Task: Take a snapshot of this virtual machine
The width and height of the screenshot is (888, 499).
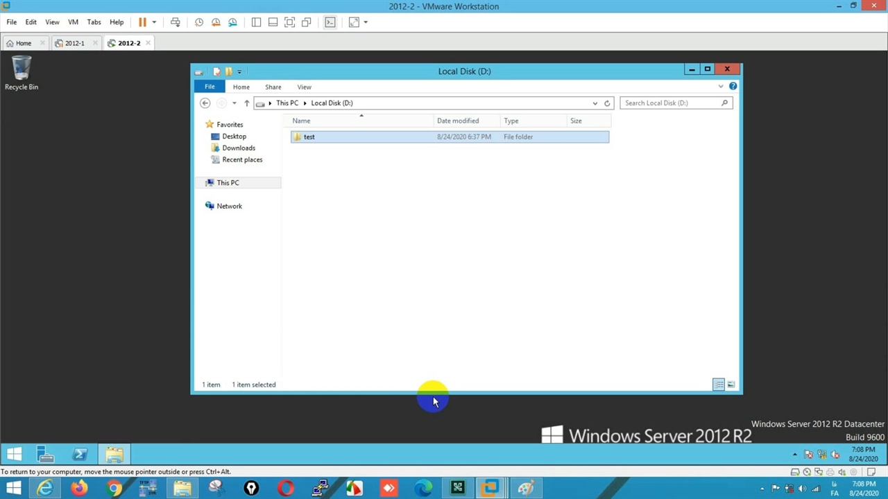Action: (199, 22)
